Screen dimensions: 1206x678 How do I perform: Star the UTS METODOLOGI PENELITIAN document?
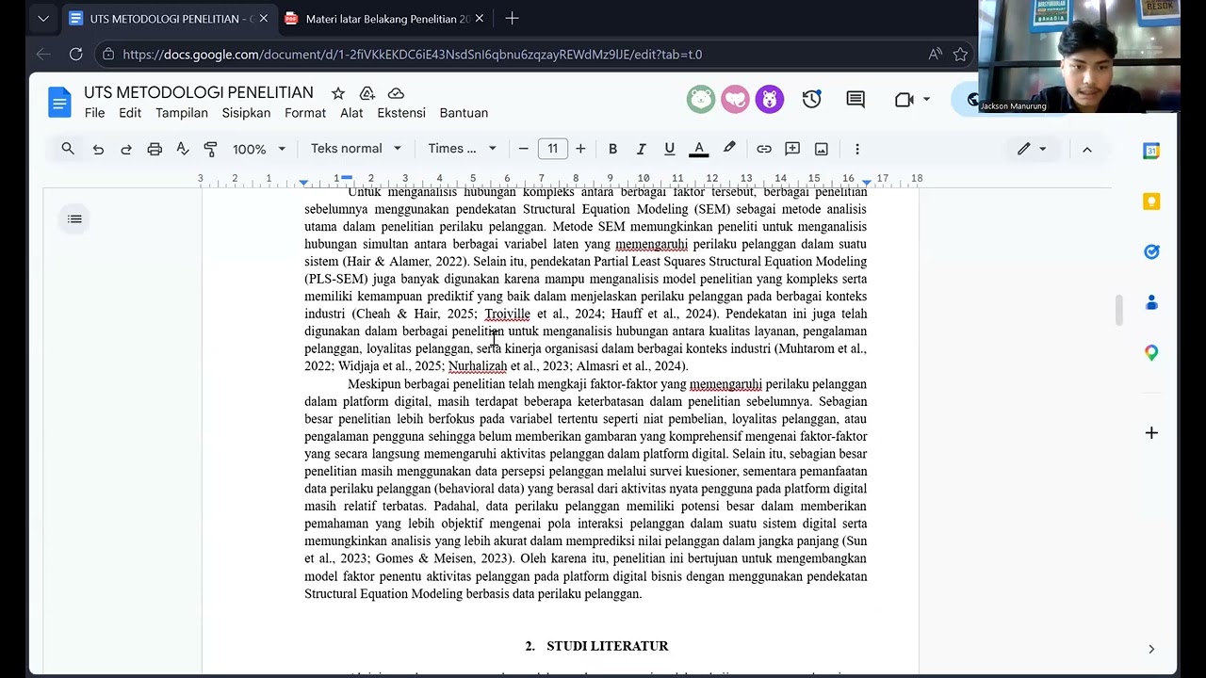338,93
